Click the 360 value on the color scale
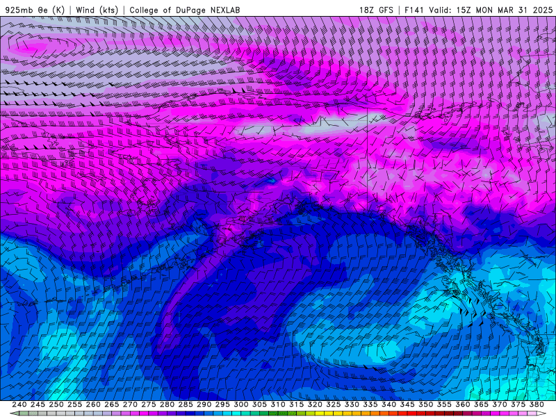Image resolution: width=556 pixels, height=417 pixels. pyautogui.click(x=463, y=404)
